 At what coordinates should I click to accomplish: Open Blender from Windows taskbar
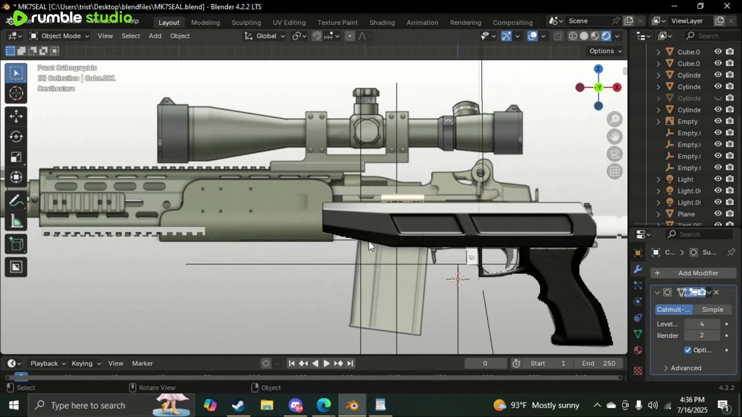(352, 405)
